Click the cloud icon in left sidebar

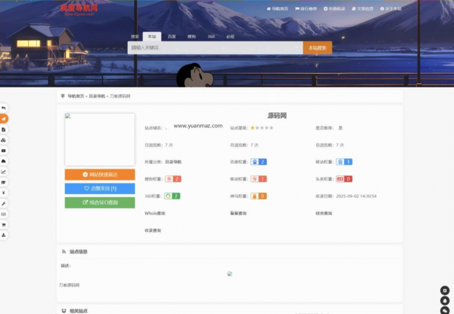3,161
